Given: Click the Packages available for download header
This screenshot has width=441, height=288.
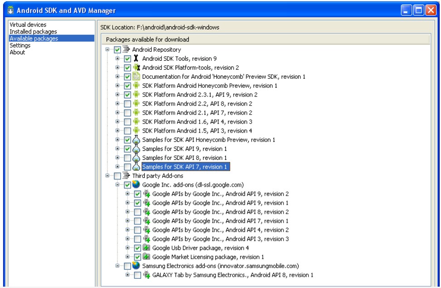Looking at the screenshot, I should click(265, 39).
